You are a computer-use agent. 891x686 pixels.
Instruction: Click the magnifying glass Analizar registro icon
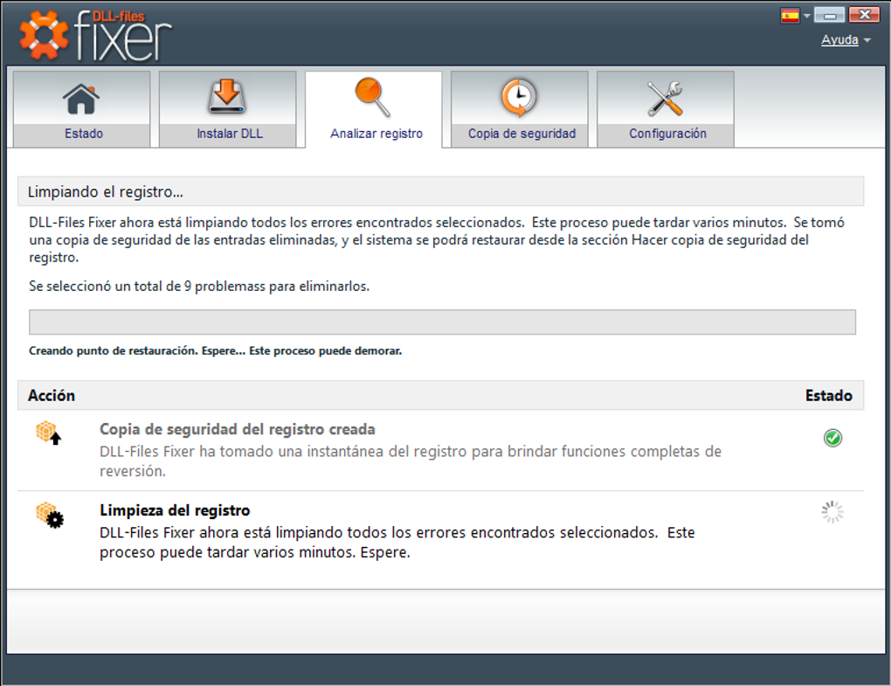[373, 97]
